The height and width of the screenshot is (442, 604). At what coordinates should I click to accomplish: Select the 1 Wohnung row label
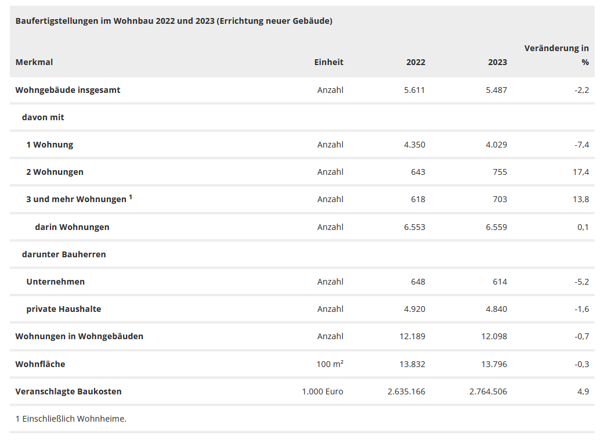click(49, 145)
